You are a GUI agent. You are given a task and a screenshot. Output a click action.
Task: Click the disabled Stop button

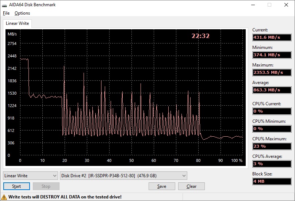pos(46,186)
